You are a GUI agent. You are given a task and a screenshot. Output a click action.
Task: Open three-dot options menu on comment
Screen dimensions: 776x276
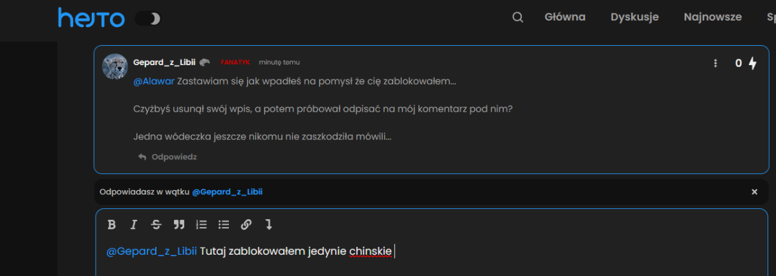click(x=715, y=63)
